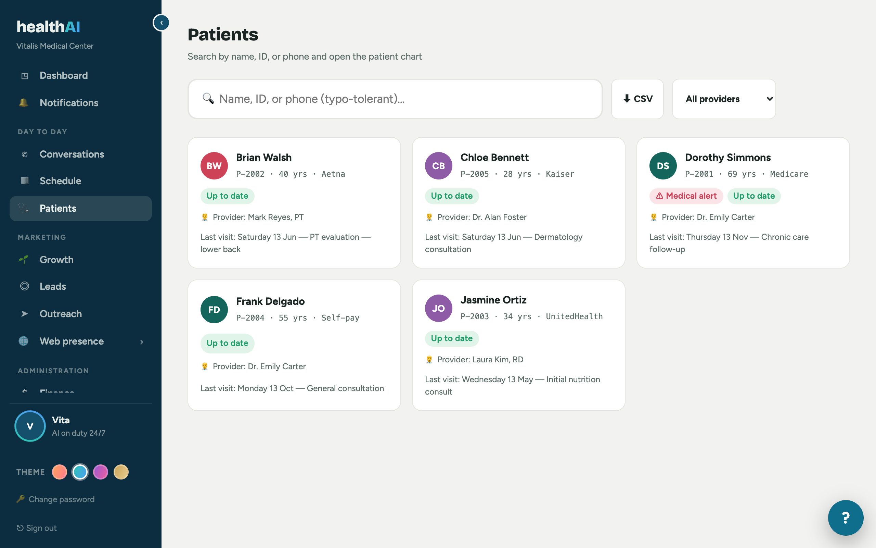Click 'Last visit: Monday 13 Oct' text

[247, 388]
